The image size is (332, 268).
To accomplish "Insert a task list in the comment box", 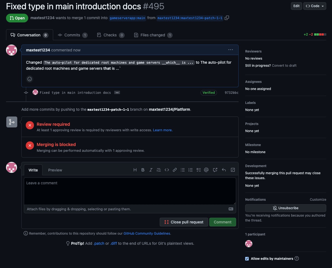I will pos(199,170).
